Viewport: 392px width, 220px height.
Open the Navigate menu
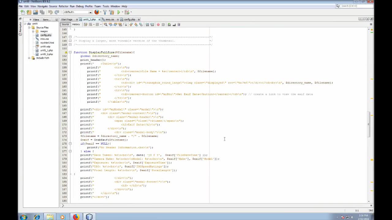coord(43,6)
